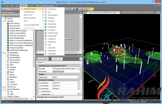Click the Isosurface icon in submenu
Viewport: 162px width, 104px height.
coord(46,30)
